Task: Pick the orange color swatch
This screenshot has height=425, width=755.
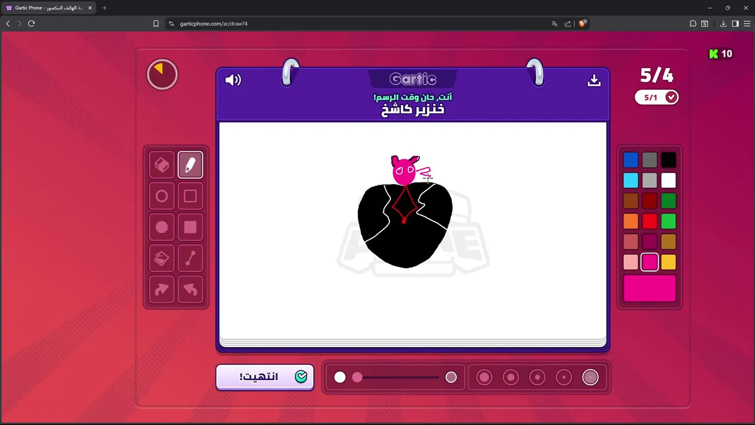Action: coord(631,221)
